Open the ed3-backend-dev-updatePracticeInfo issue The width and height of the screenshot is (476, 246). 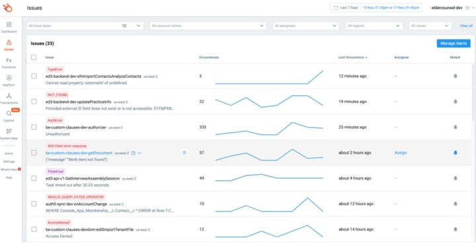[78, 102]
